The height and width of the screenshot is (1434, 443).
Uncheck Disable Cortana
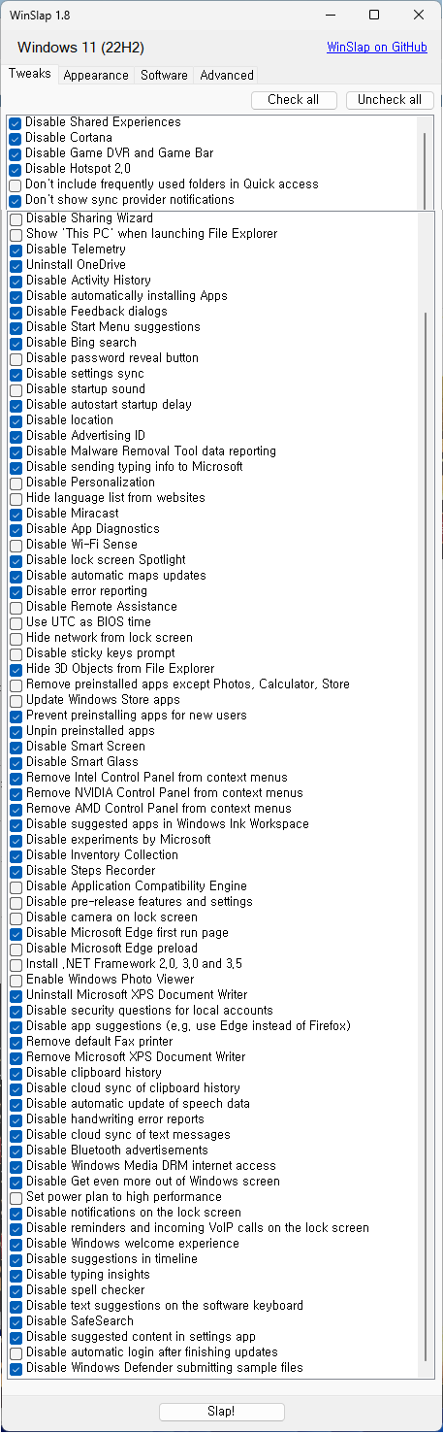click(x=15, y=138)
